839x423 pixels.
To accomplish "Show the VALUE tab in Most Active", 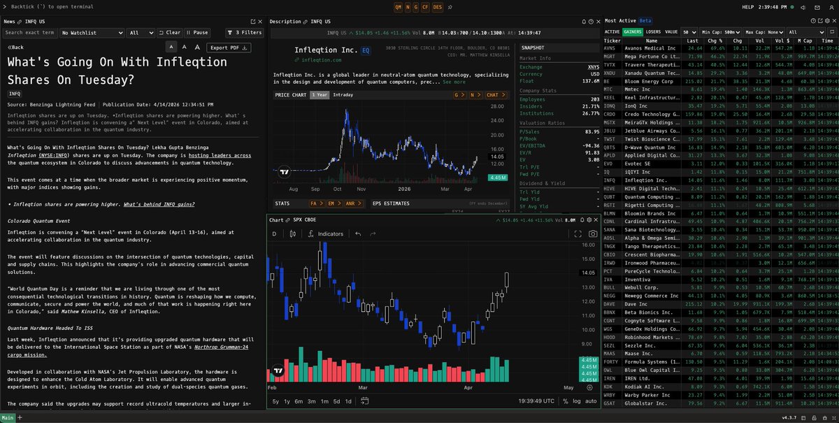I will tap(671, 32).
